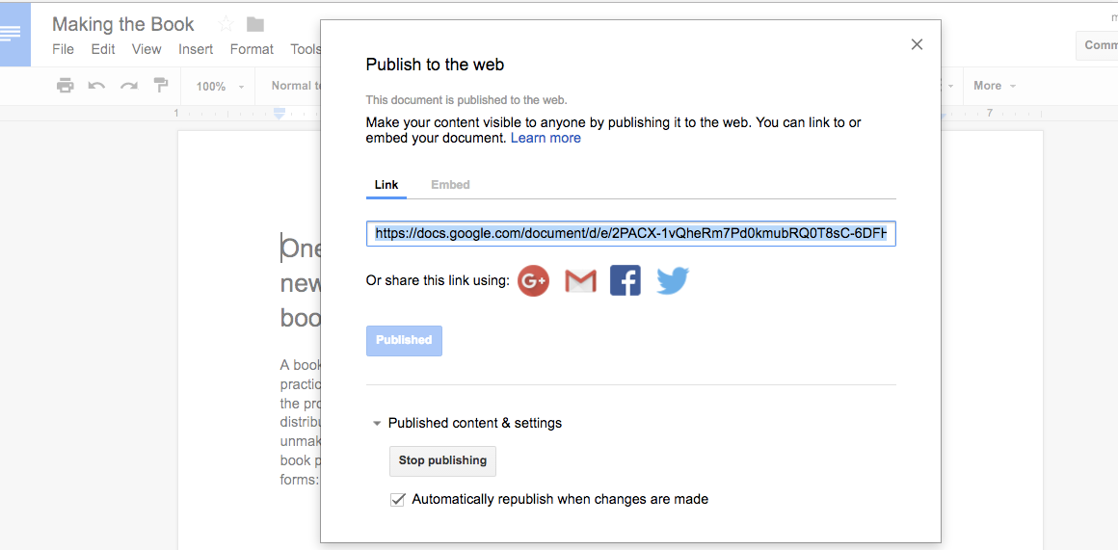Open the Edit menu
Image resolution: width=1118 pixels, height=550 pixels.
click(x=103, y=49)
